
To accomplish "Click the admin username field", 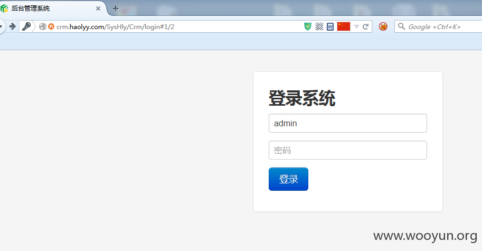I will pos(348,123).
